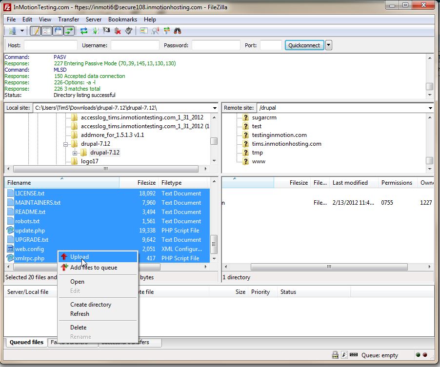
Task: Click the Reconnect to server icon
Action: point(129,31)
